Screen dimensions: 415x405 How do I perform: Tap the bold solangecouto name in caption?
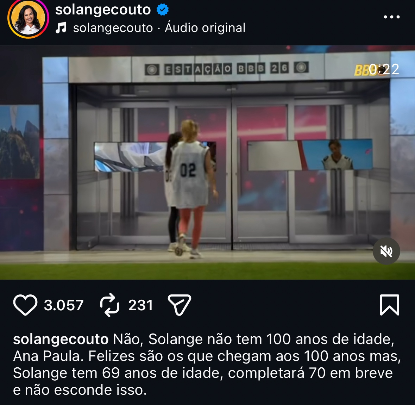click(x=61, y=339)
